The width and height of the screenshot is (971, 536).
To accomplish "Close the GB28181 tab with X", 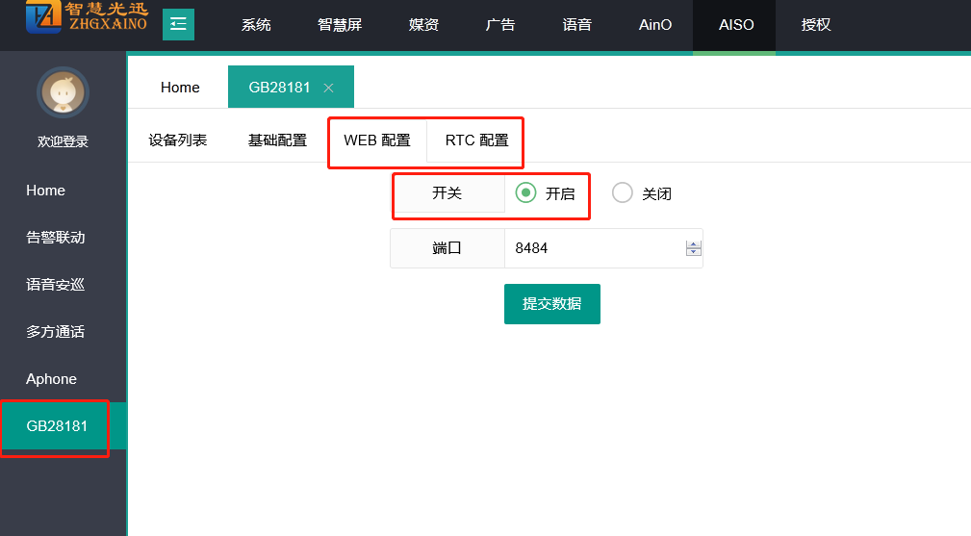I will (328, 88).
